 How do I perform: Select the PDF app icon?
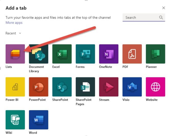(132, 54)
